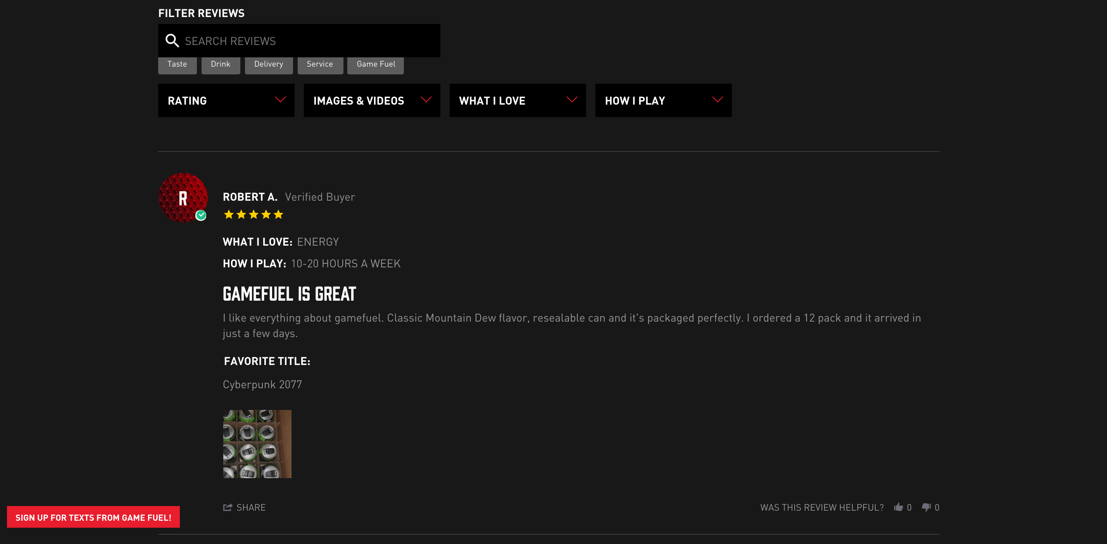Open the Images & Videos dropdown
1107x544 pixels.
tap(372, 101)
